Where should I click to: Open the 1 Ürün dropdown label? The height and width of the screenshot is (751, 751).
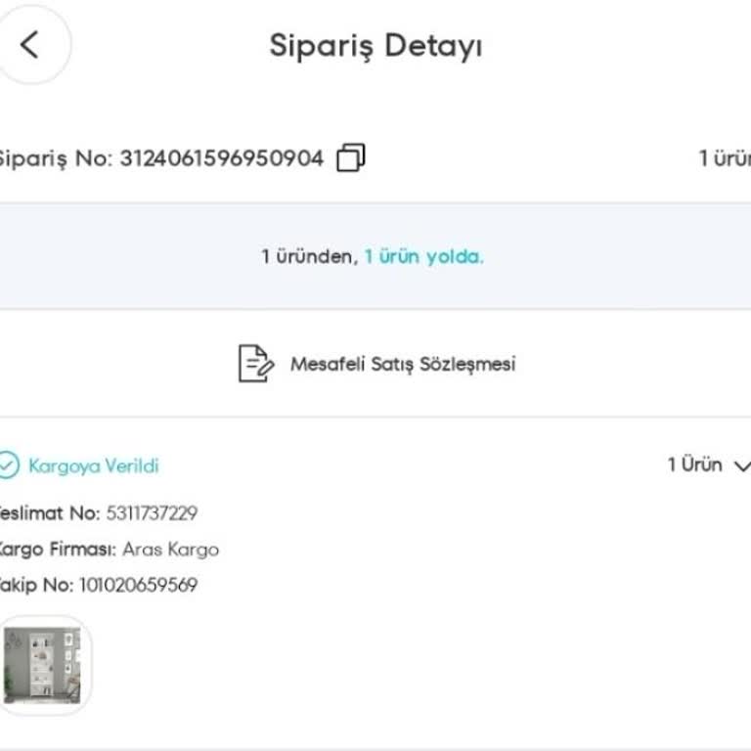coord(694,464)
